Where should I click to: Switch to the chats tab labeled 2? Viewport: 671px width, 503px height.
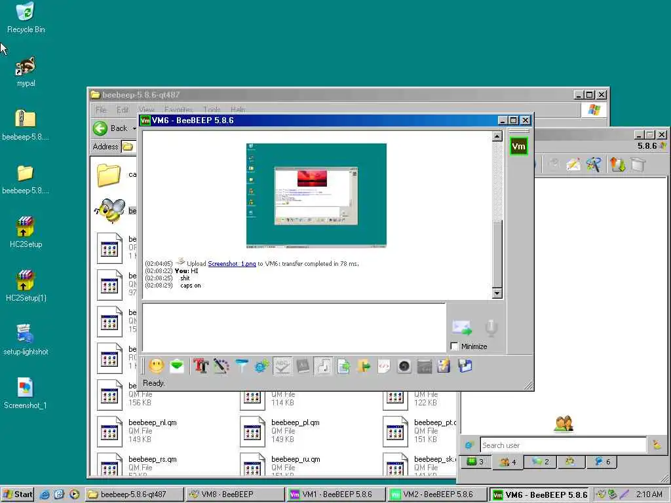[x=540, y=462]
